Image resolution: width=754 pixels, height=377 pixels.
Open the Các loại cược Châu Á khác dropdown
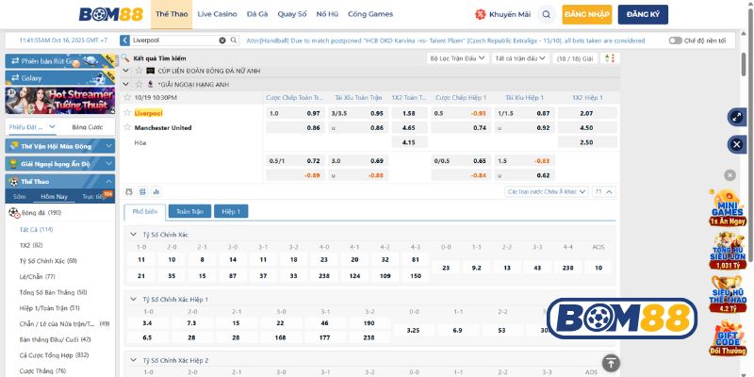click(547, 191)
